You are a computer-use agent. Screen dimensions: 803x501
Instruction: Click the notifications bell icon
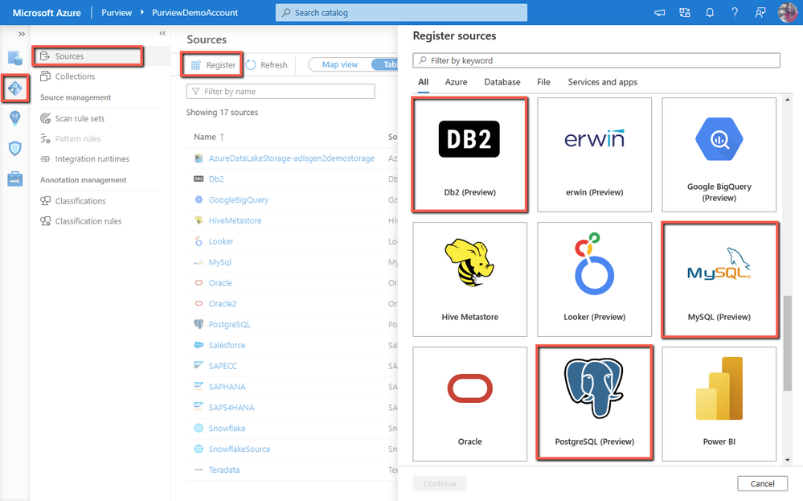[709, 12]
